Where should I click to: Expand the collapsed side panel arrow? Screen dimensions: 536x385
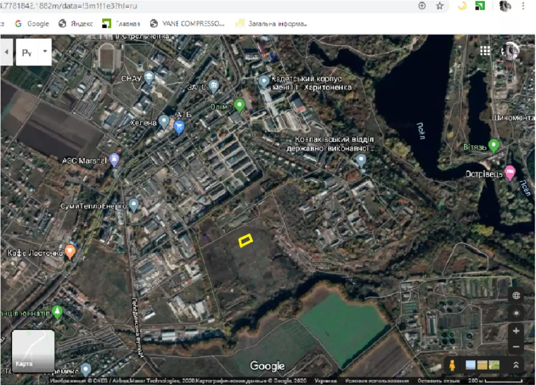click(x=6, y=52)
